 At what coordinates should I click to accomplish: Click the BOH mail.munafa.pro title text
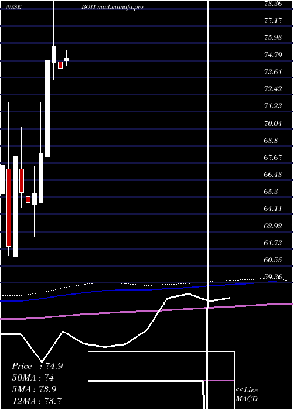tap(113, 7)
